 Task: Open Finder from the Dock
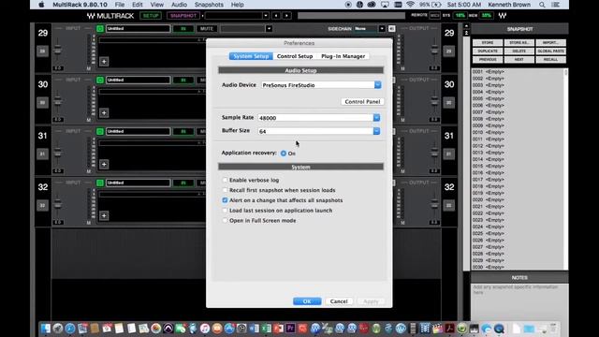click(x=46, y=329)
